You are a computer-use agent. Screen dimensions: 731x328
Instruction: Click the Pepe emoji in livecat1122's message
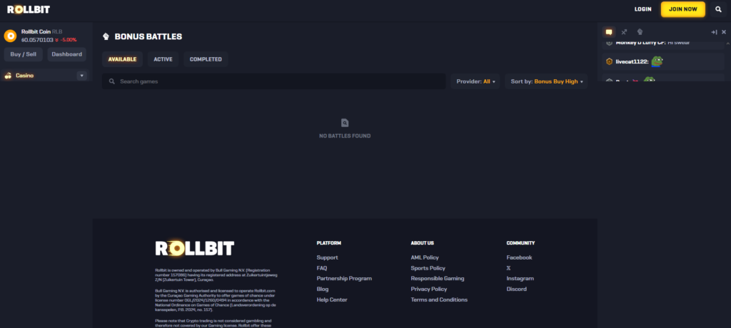[x=657, y=61]
